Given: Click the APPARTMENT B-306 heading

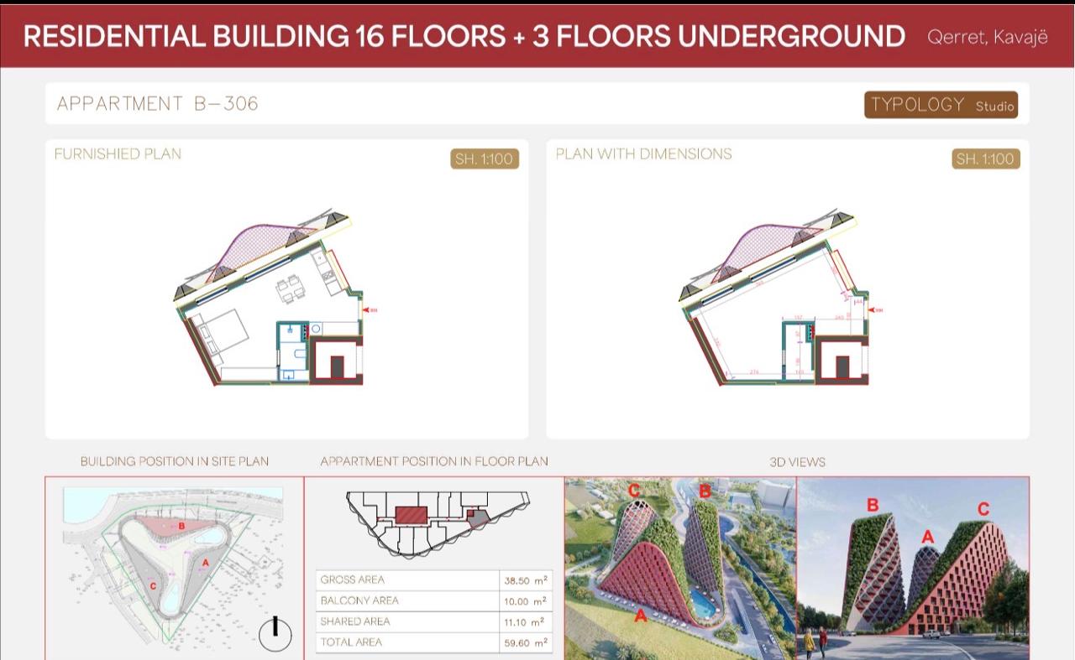Looking at the screenshot, I should [158, 104].
